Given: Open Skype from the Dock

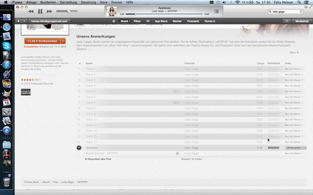Looking at the screenshot, I should coord(7,46).
